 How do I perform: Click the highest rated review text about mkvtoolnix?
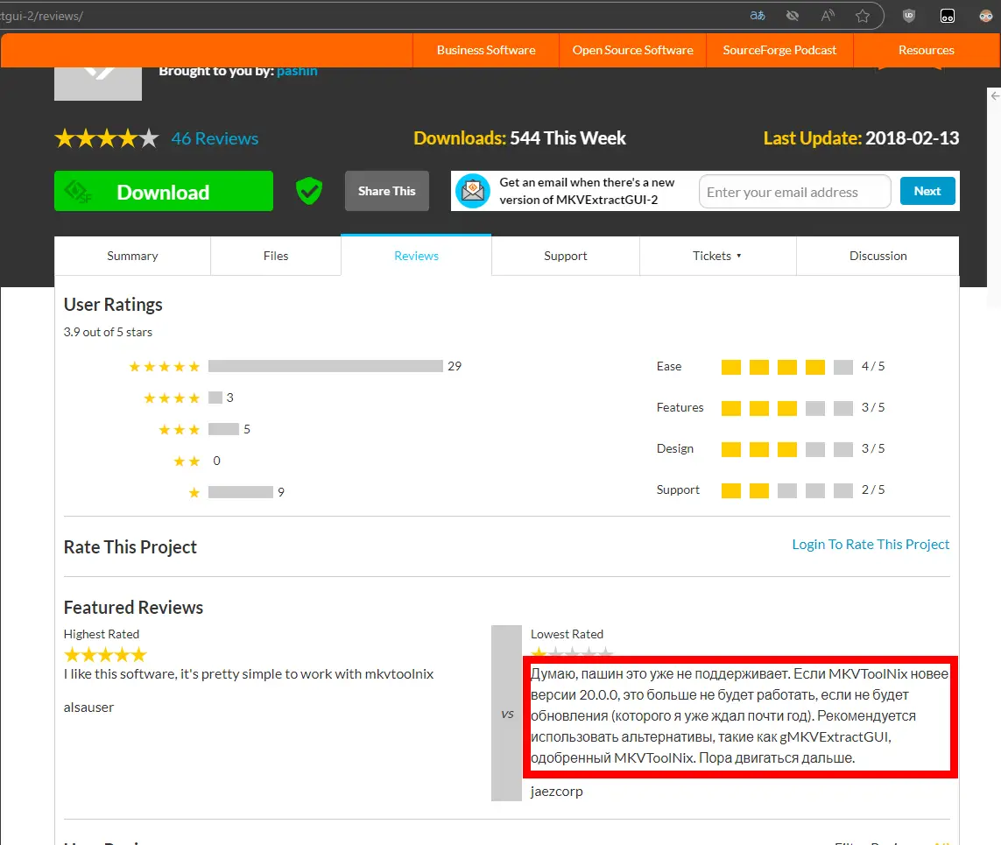coord(249,674)
